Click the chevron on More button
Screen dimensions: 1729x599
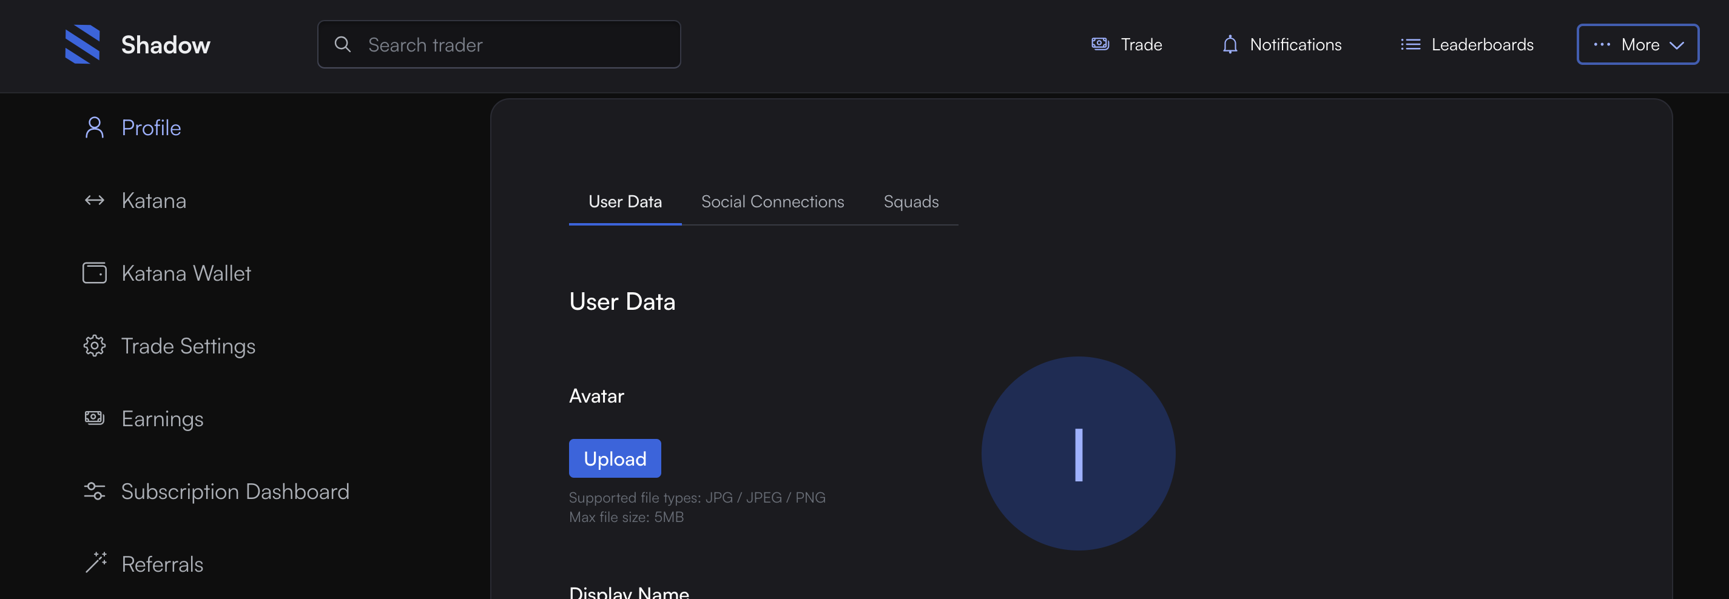click(1677, 45)
